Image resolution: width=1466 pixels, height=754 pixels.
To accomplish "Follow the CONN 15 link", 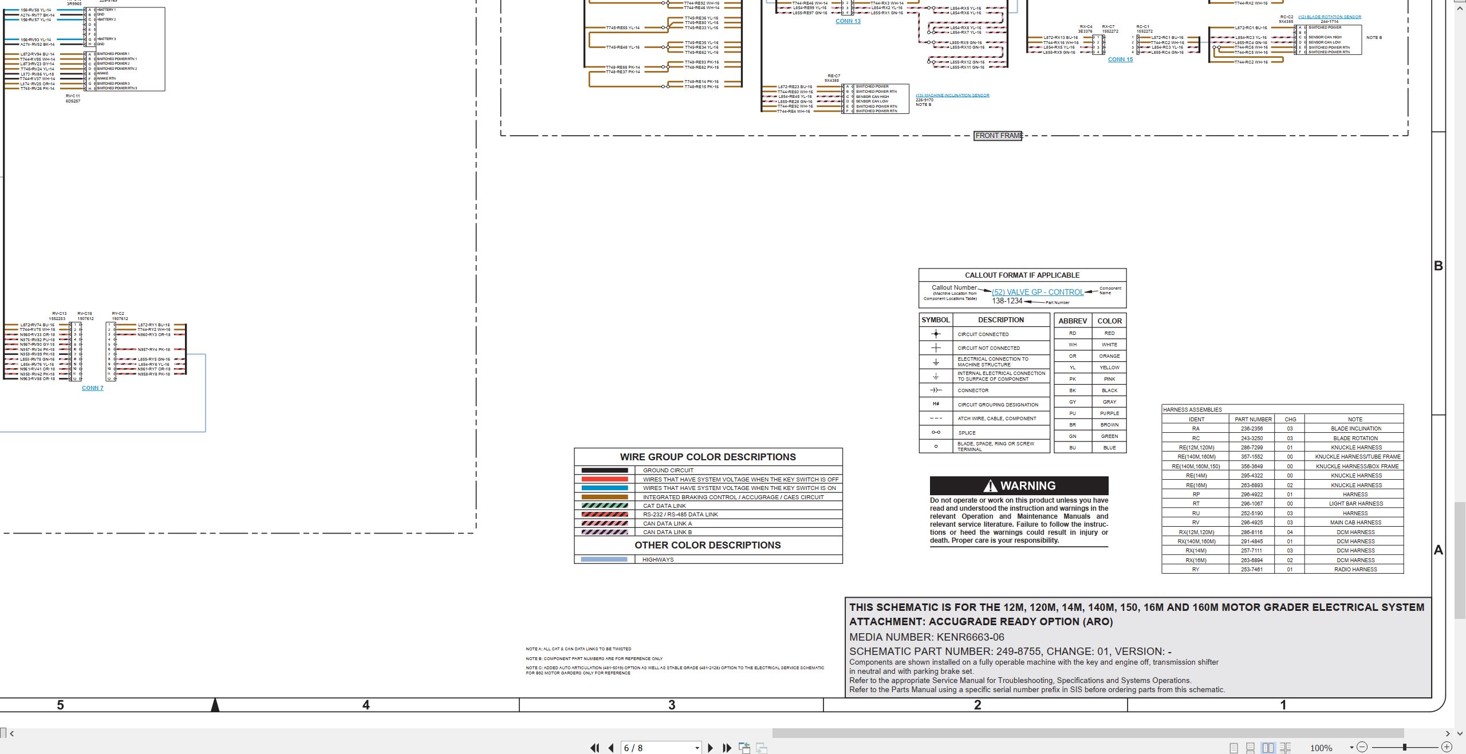I will point(1120,60).
